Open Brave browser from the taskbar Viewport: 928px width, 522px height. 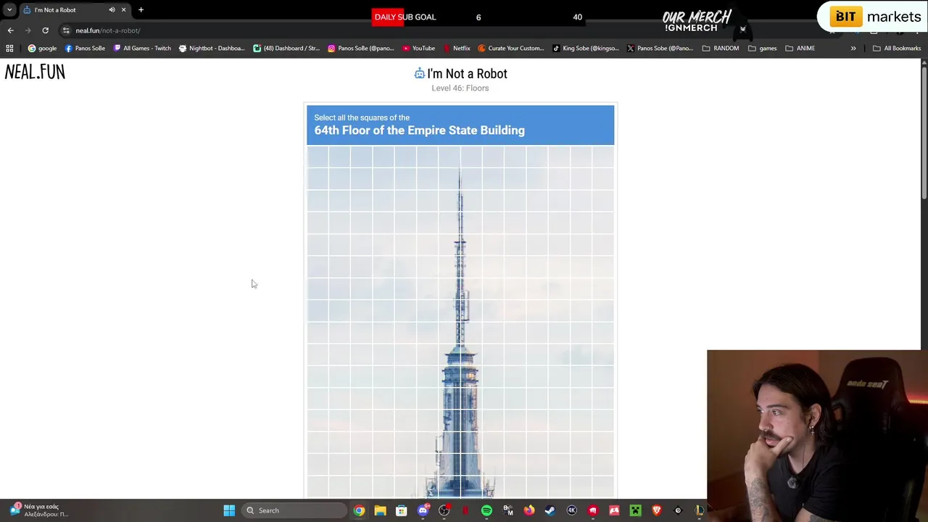coord(657,510)
